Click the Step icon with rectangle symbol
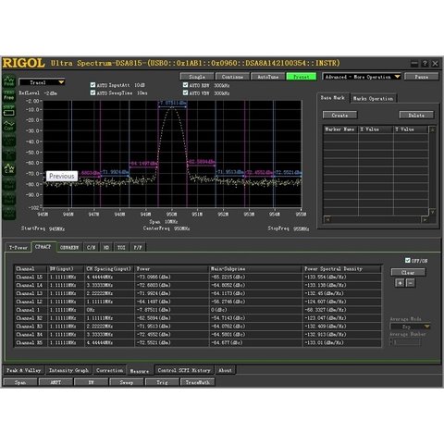444x444 pixels. (x=9, y=111)
